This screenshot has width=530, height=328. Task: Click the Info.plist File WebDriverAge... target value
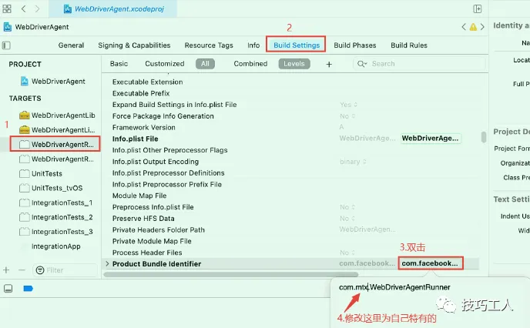coord(431,138)
